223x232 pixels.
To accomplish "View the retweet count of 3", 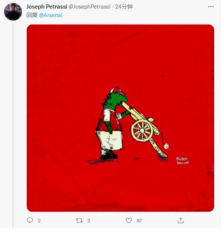I will coord(88,221).
